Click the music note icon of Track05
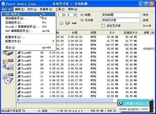The width and height of the screenshot is (156, 114). pyautogui.click(x=19, y=53)
